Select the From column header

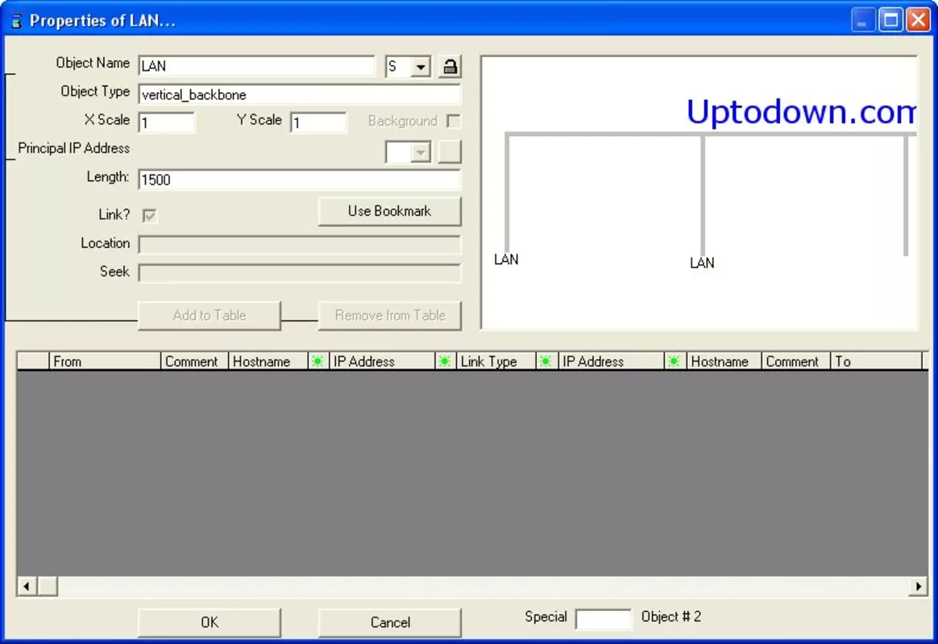point(105,361)
